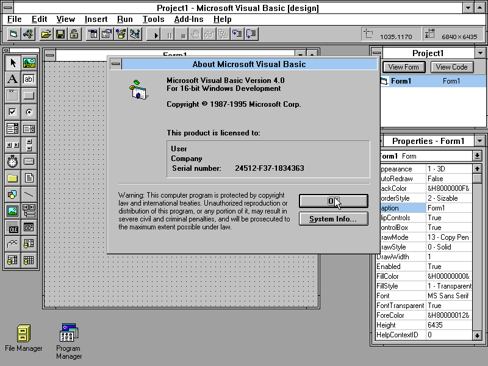Viewport: 488px width, 366px height.
Task: Click View Code in the Project window
Action: tap(451, 66)
